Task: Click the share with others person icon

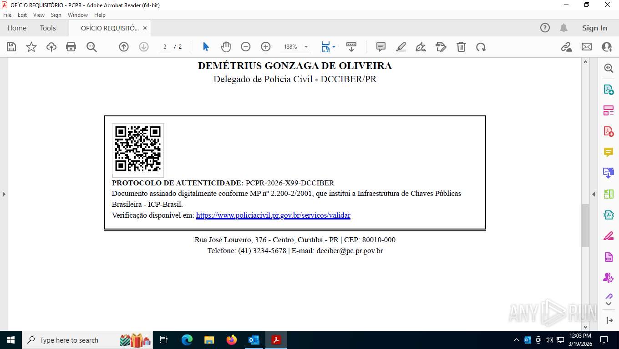Action: pyautogui.click(x=607, y=47)
